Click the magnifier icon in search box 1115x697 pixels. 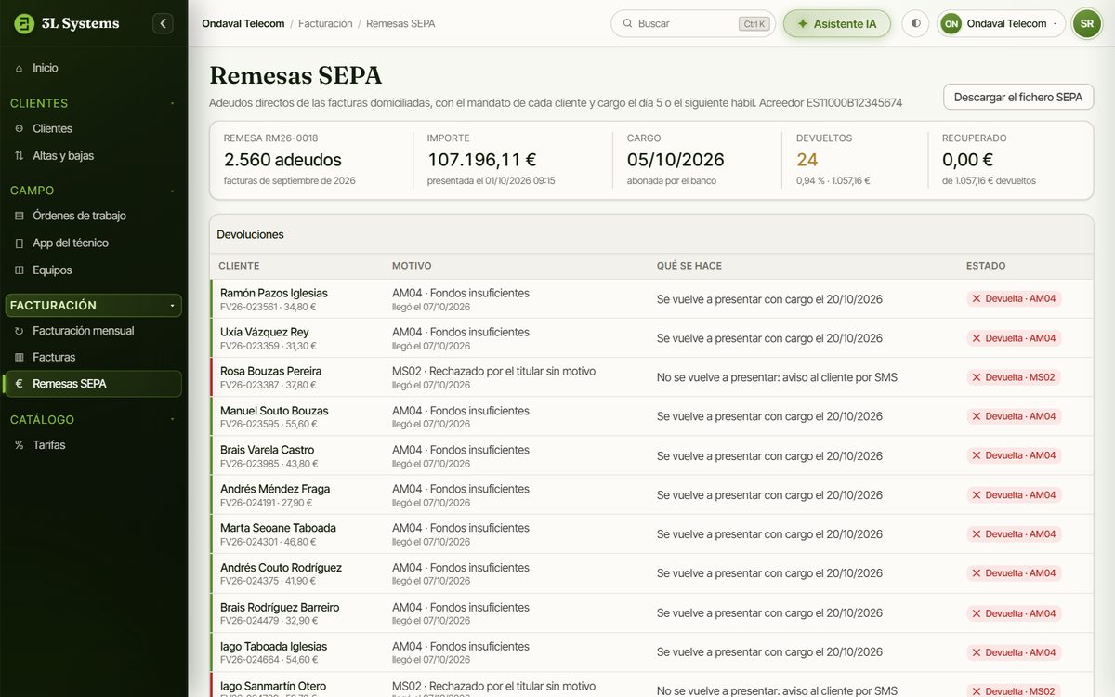[627, 23]
